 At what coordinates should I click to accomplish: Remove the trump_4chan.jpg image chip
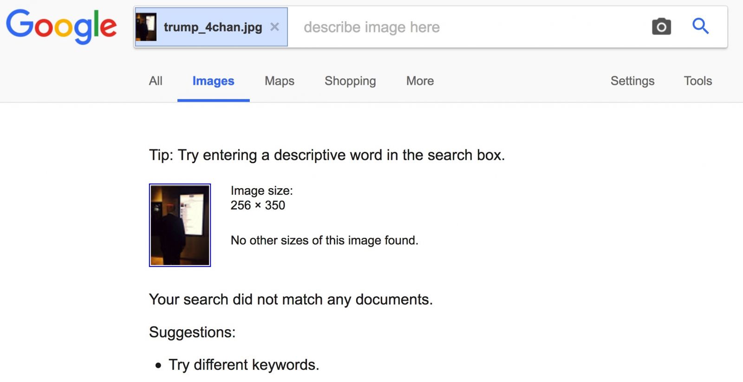275,27
